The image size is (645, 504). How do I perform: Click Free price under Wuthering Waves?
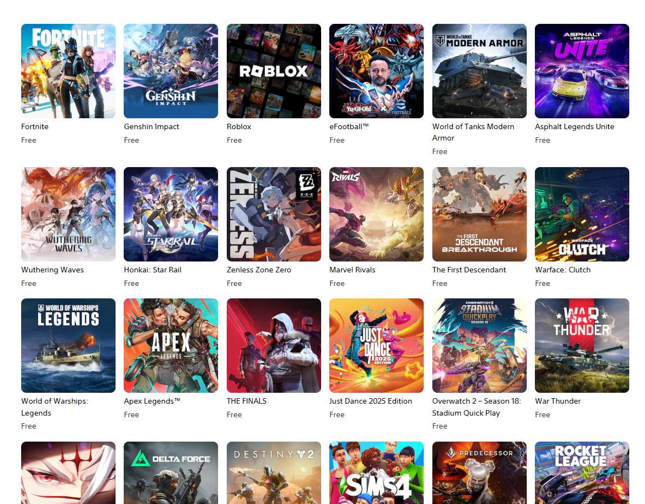[x=29, y=284]
